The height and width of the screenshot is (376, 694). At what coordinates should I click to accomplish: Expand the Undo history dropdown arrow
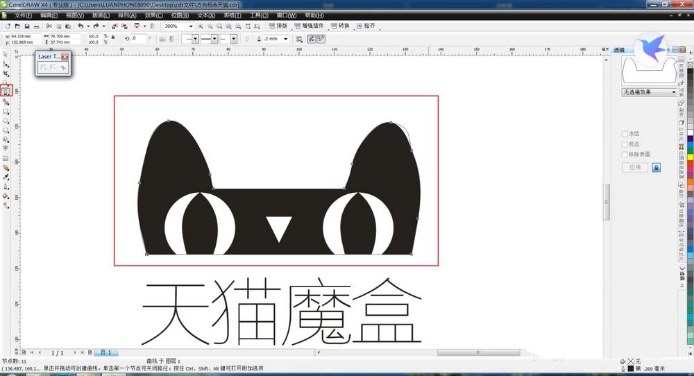click(87, 26)
